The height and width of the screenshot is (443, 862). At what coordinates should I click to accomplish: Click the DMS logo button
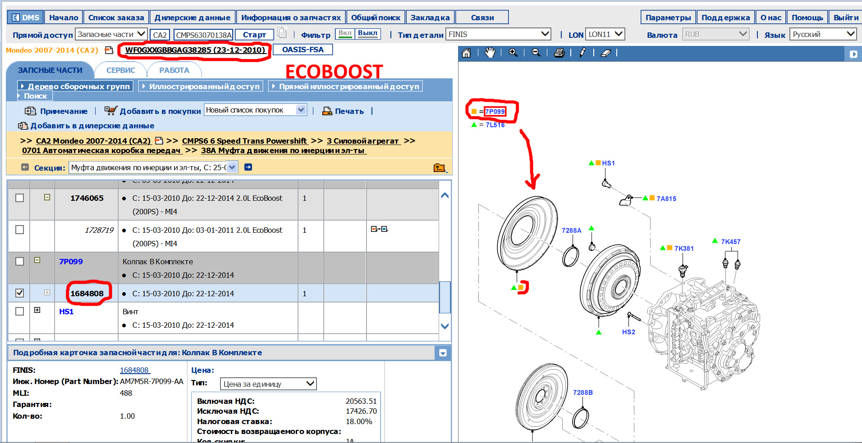click(x=25, y=18)
